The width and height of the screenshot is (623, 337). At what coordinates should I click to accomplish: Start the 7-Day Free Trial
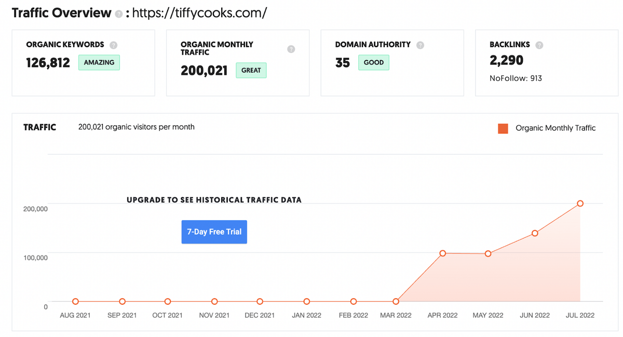214,232
